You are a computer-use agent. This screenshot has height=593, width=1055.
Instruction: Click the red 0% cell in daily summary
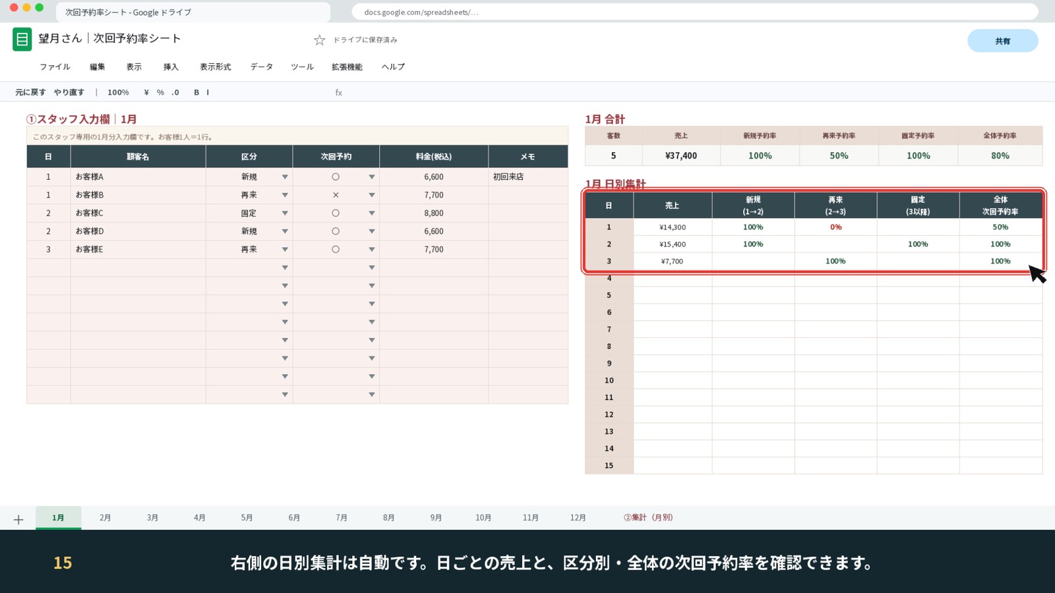[836, 227]
